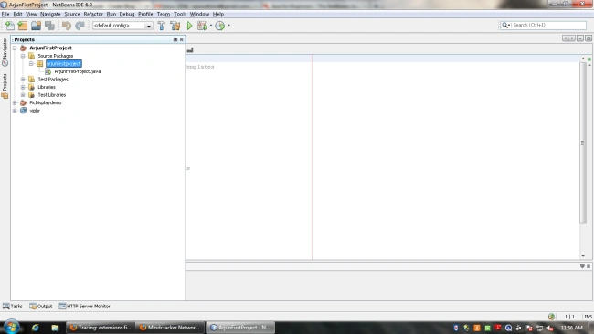
Task: Open the Output bottom tab
Action: point(41,307)
